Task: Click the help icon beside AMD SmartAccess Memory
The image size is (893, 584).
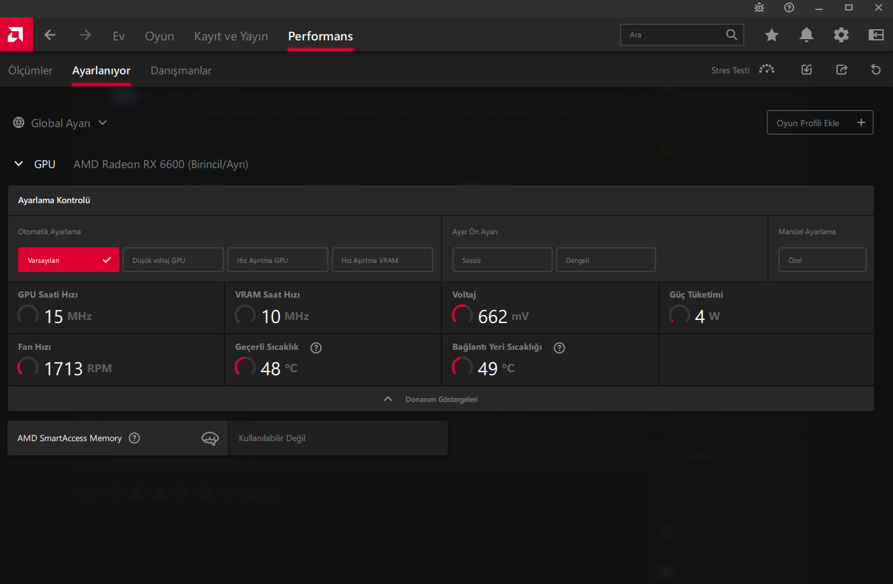Action: pyautogui.click(x=134, y=438)
